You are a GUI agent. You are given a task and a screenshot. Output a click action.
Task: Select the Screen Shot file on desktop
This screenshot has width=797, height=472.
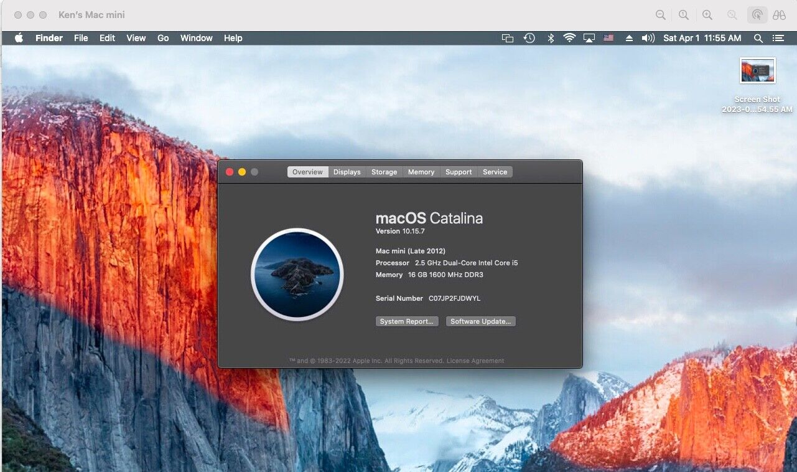757,86
